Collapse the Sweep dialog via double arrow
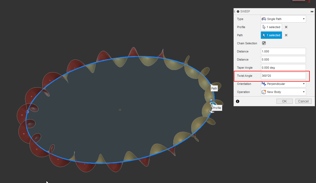 (312, 12)
